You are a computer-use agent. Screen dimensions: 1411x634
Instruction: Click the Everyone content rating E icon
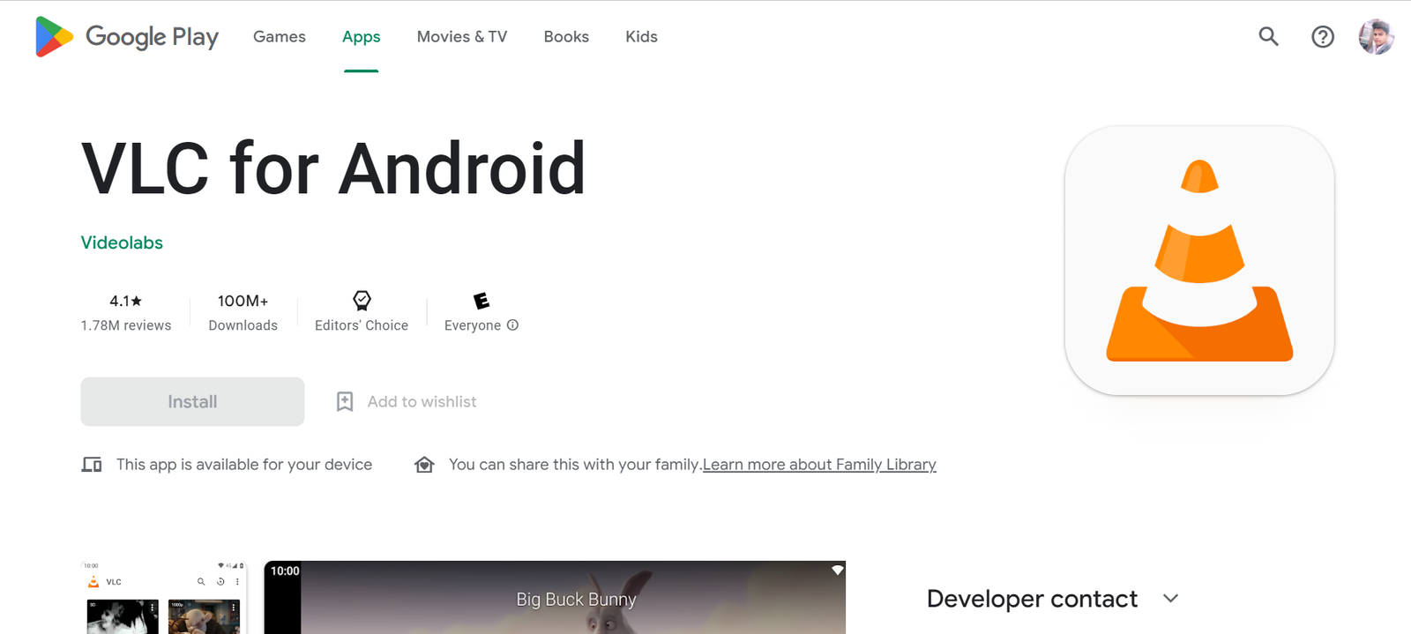(x=482, y=301)
